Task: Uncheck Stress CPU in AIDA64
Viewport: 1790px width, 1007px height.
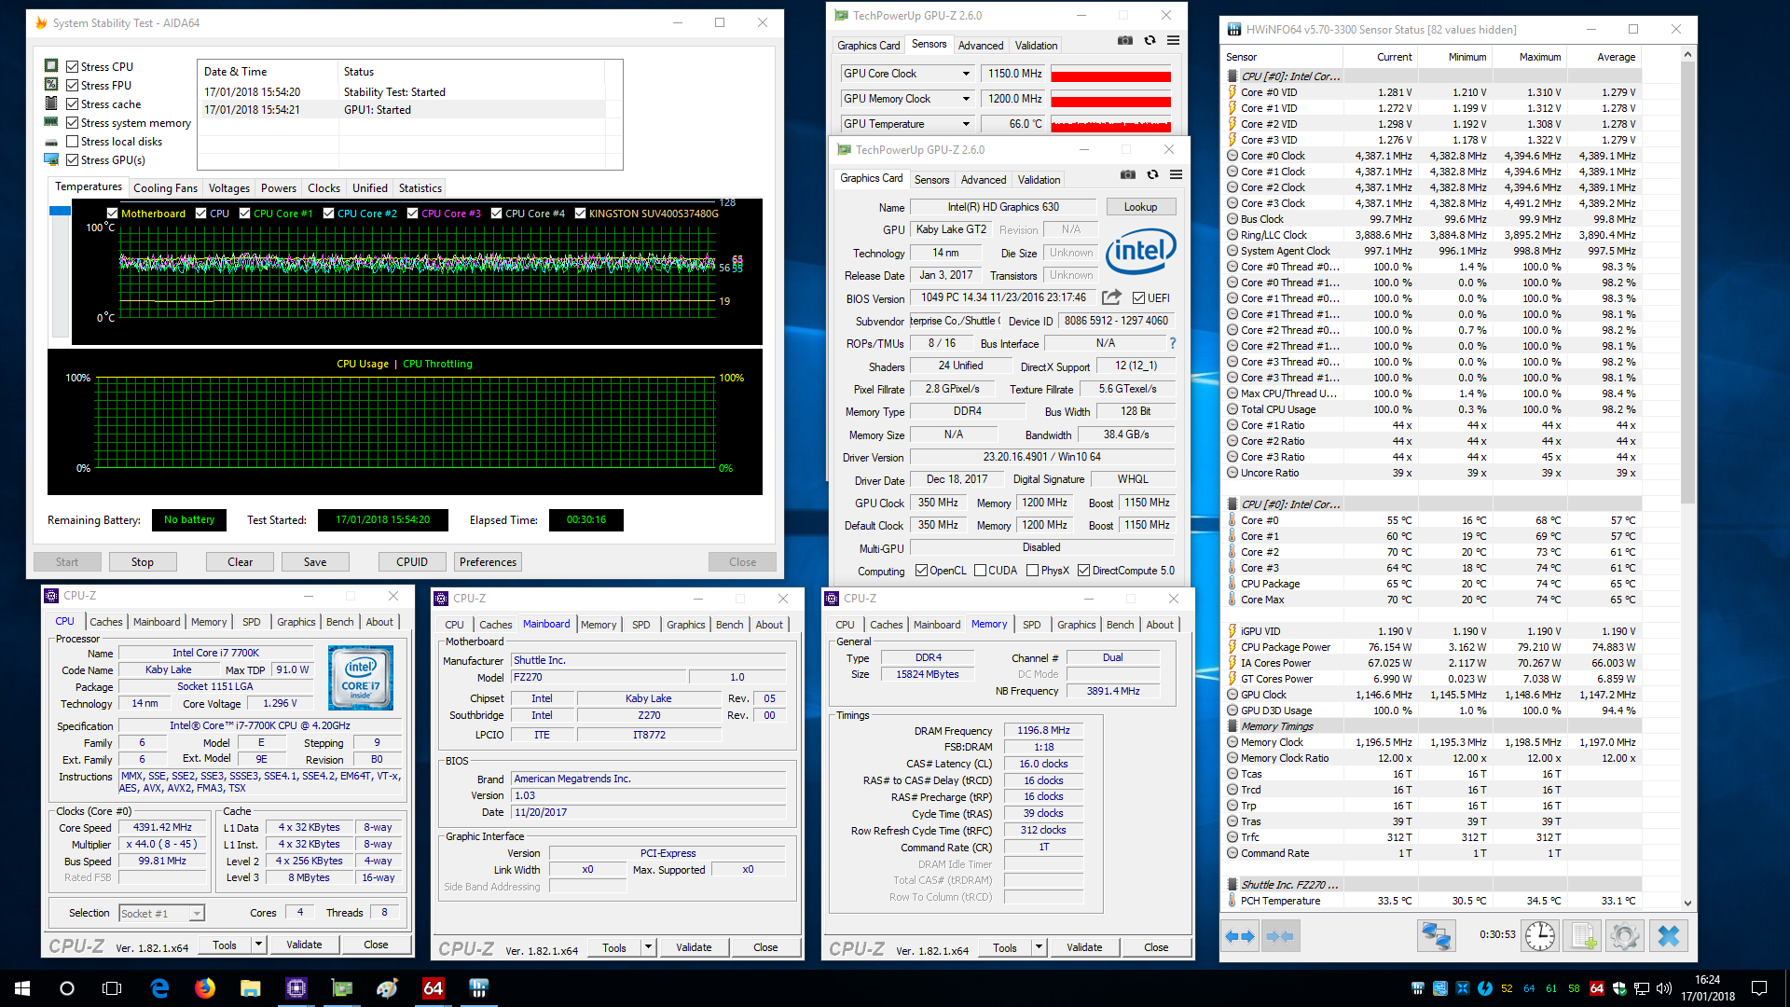Action: pyautogui.click(x=72, y=66)
